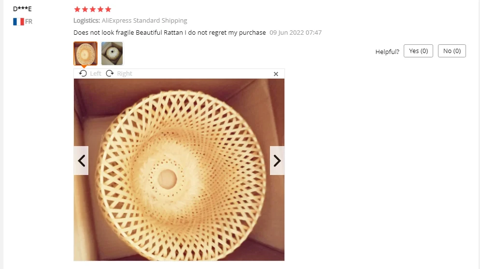Screen dimensions: 480x269
Task: Show next review photo with right arrow
Action: coord(277,161)
